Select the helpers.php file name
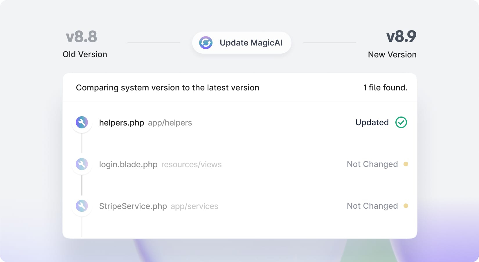479x262 pixels. click(122, 123)
